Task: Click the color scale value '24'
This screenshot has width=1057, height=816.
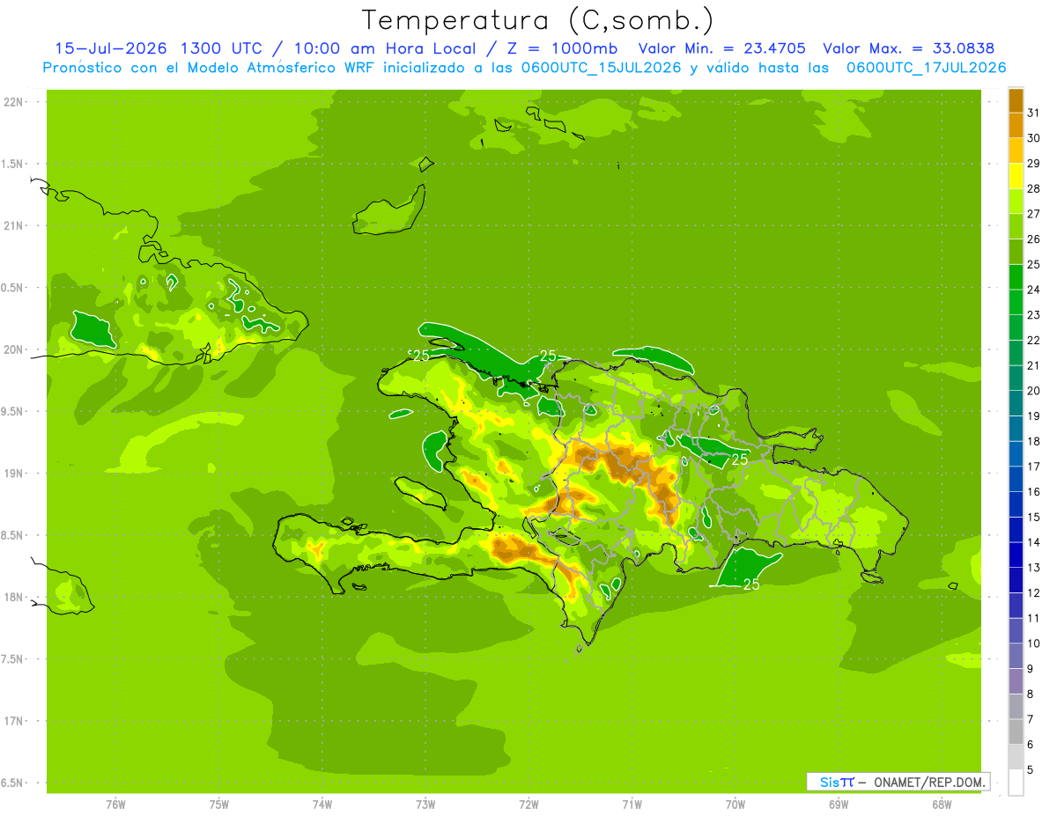Action: [1035, 290]
